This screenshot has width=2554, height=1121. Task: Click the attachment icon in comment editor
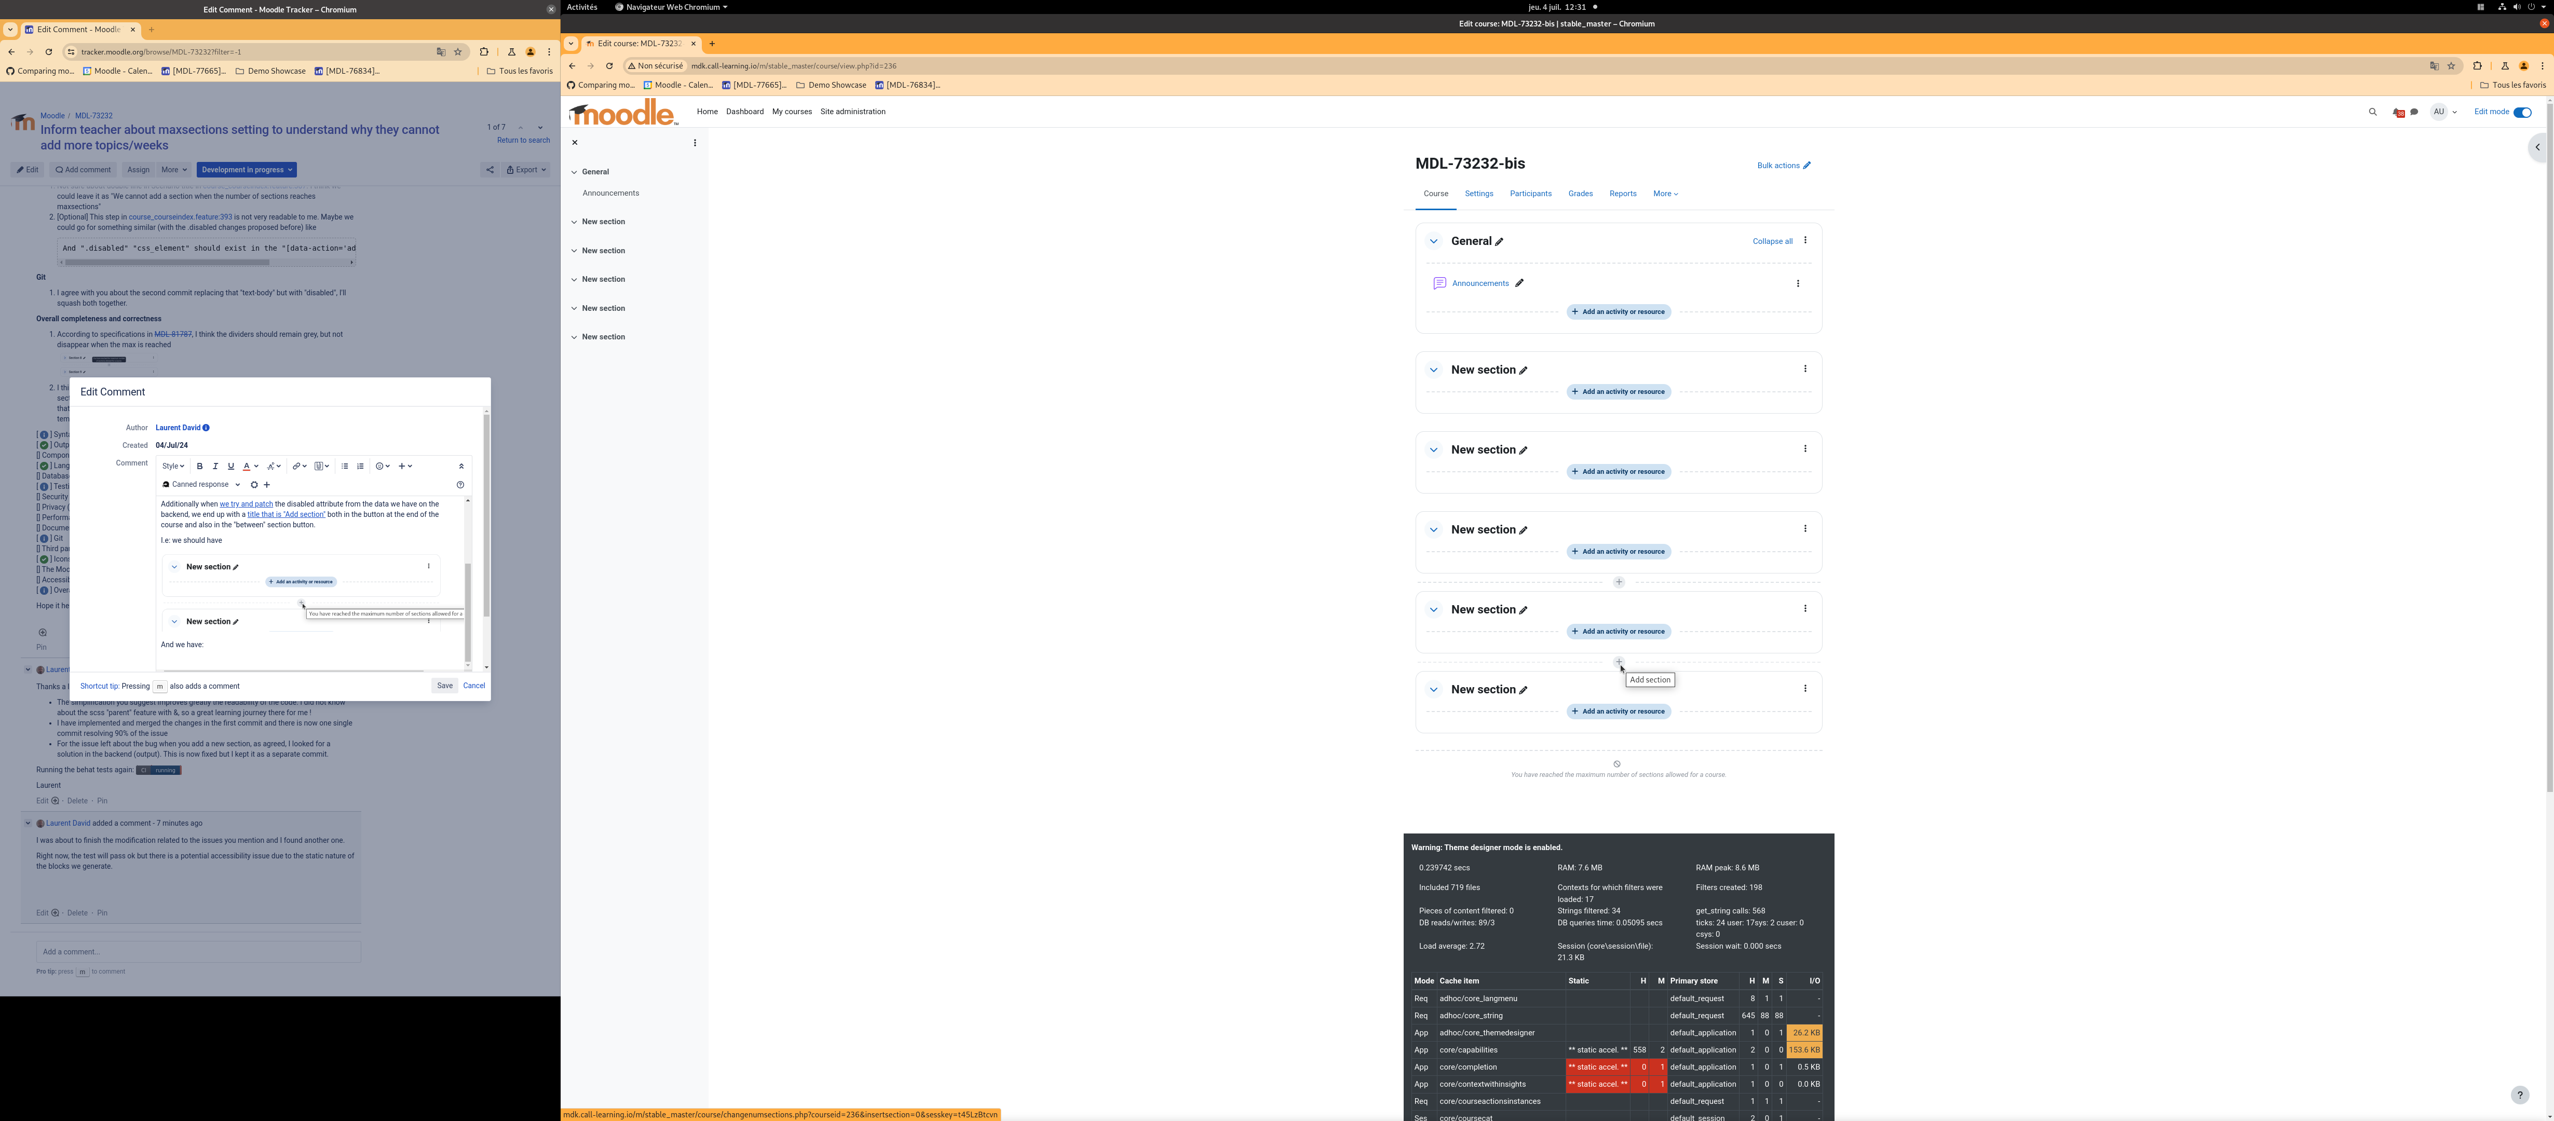321,466
